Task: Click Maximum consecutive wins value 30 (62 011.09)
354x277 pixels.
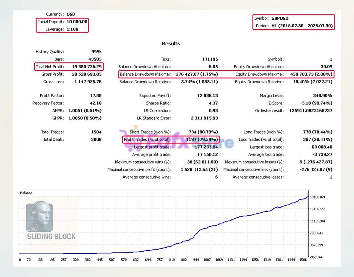Action: click(202, 162)
